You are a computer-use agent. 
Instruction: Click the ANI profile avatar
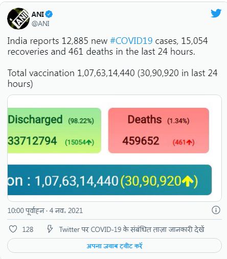click(18, 18)
